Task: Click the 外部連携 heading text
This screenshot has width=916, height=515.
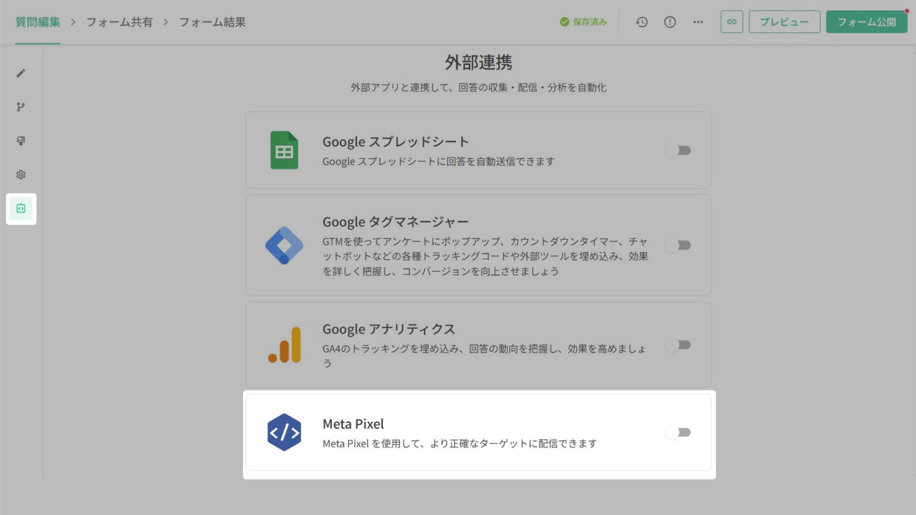Action: click(479, 62)
